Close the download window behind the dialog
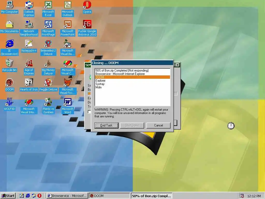Screen dimensions: 265x199 tap(177, 65)
